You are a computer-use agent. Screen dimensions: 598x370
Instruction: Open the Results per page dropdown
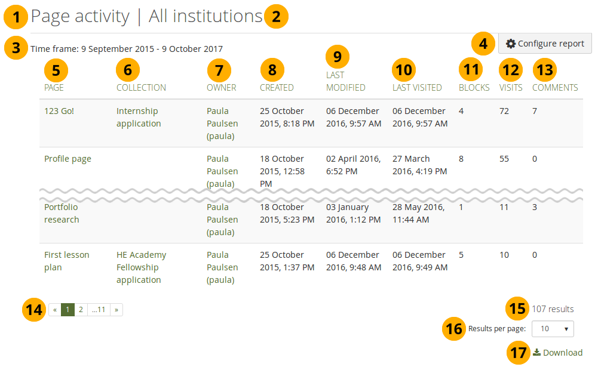pos(552,329)
